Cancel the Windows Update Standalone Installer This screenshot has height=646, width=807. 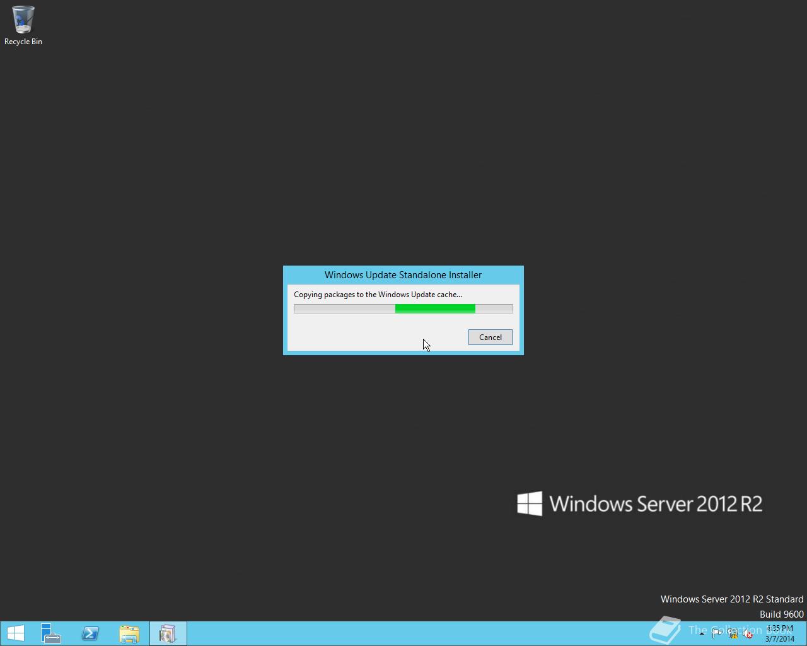pos(490,338)
